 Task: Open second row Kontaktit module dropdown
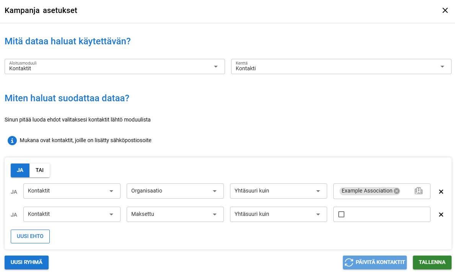[x=72, y=214]
